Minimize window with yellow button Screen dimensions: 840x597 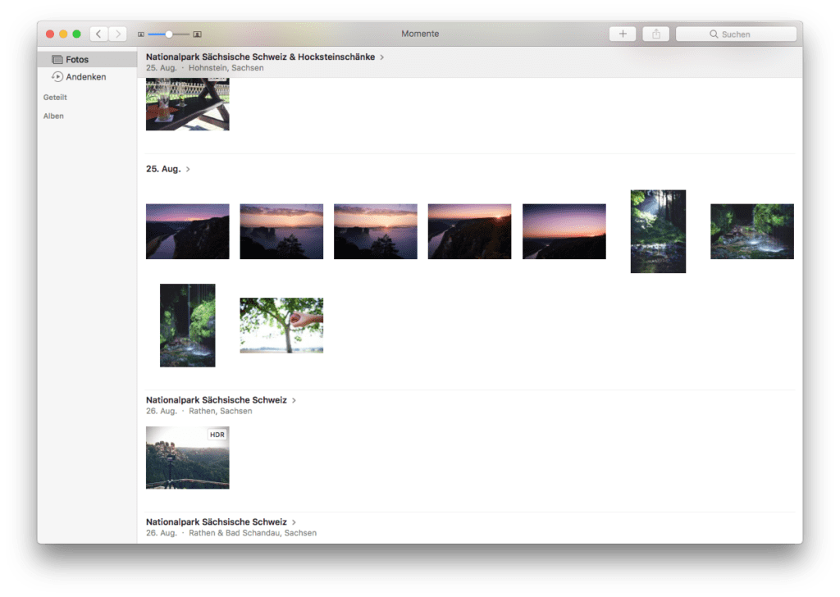click(63, 34)
